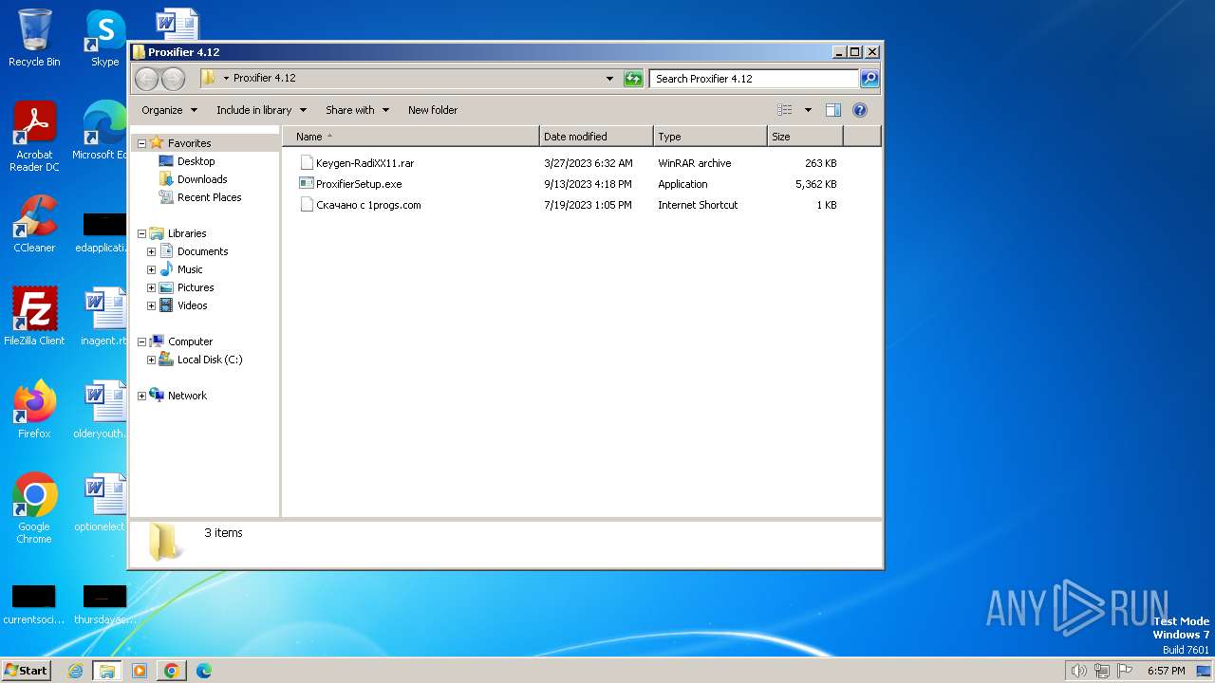Click Windows Media Player taskbar icon
This screenshot has width=1215, height=683.
pos(139,671)
